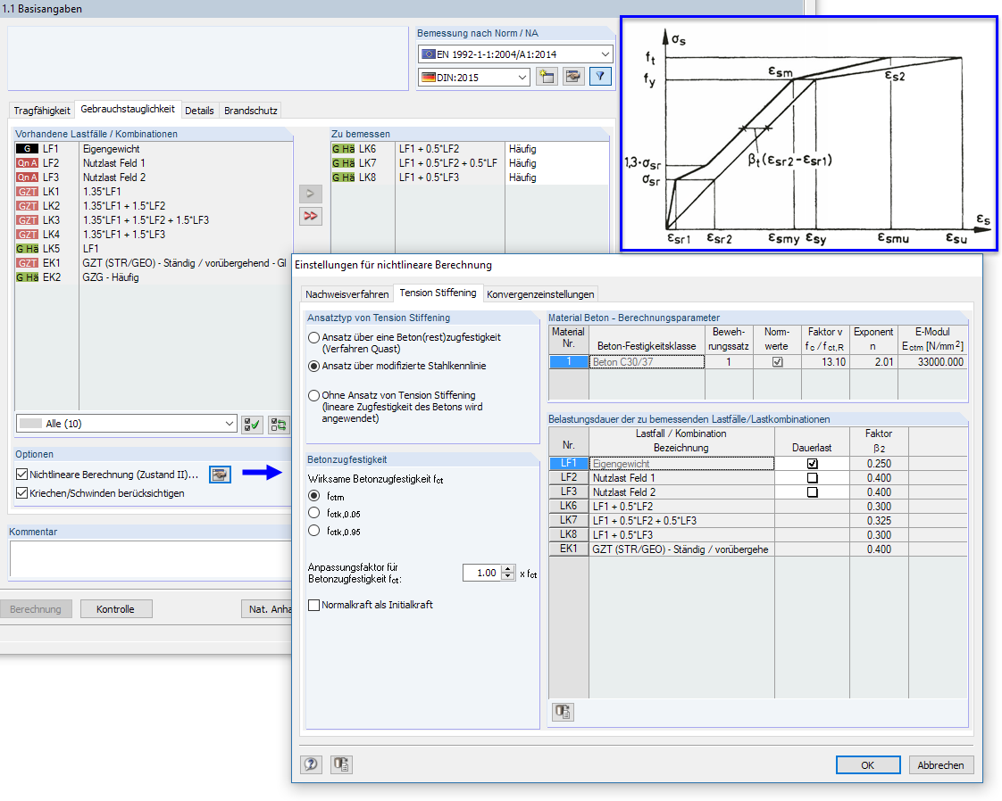The height and width of the screenshot is (801, 1002).
Task: Select fctk,0.95 radio option
Action: (313, 531)
